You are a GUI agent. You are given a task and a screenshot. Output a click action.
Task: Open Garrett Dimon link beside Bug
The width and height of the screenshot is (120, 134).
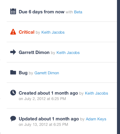point(47,73)
